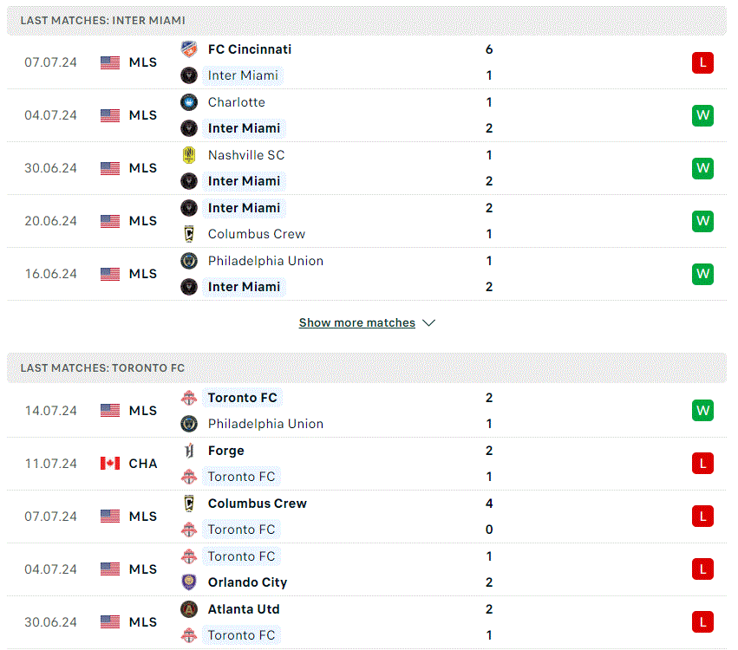
Task: Click the US flag on the 30.06.24 Nashville row
Action: (110, 168)
